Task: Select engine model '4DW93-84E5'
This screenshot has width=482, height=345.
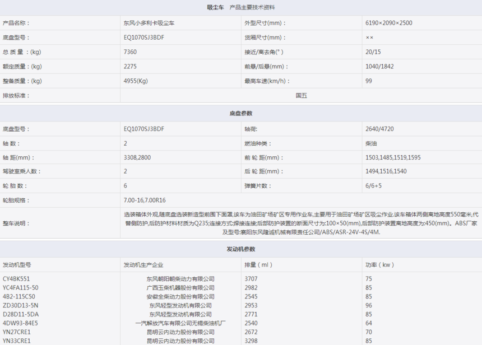Action: tap(20, 323)
